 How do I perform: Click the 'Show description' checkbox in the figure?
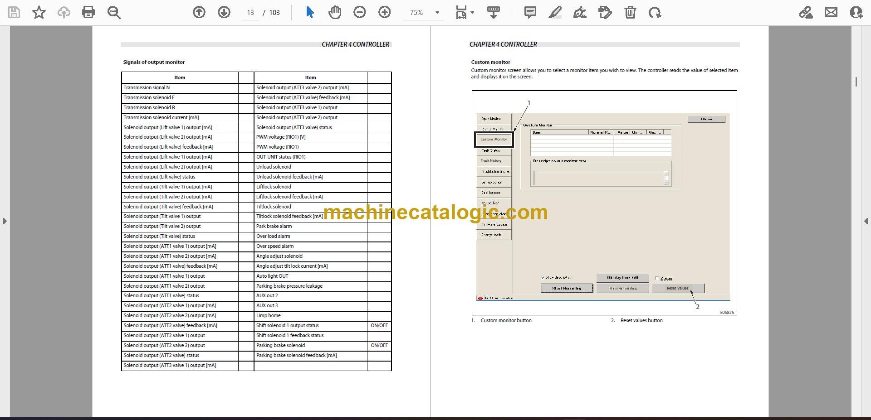pos(543,277)
